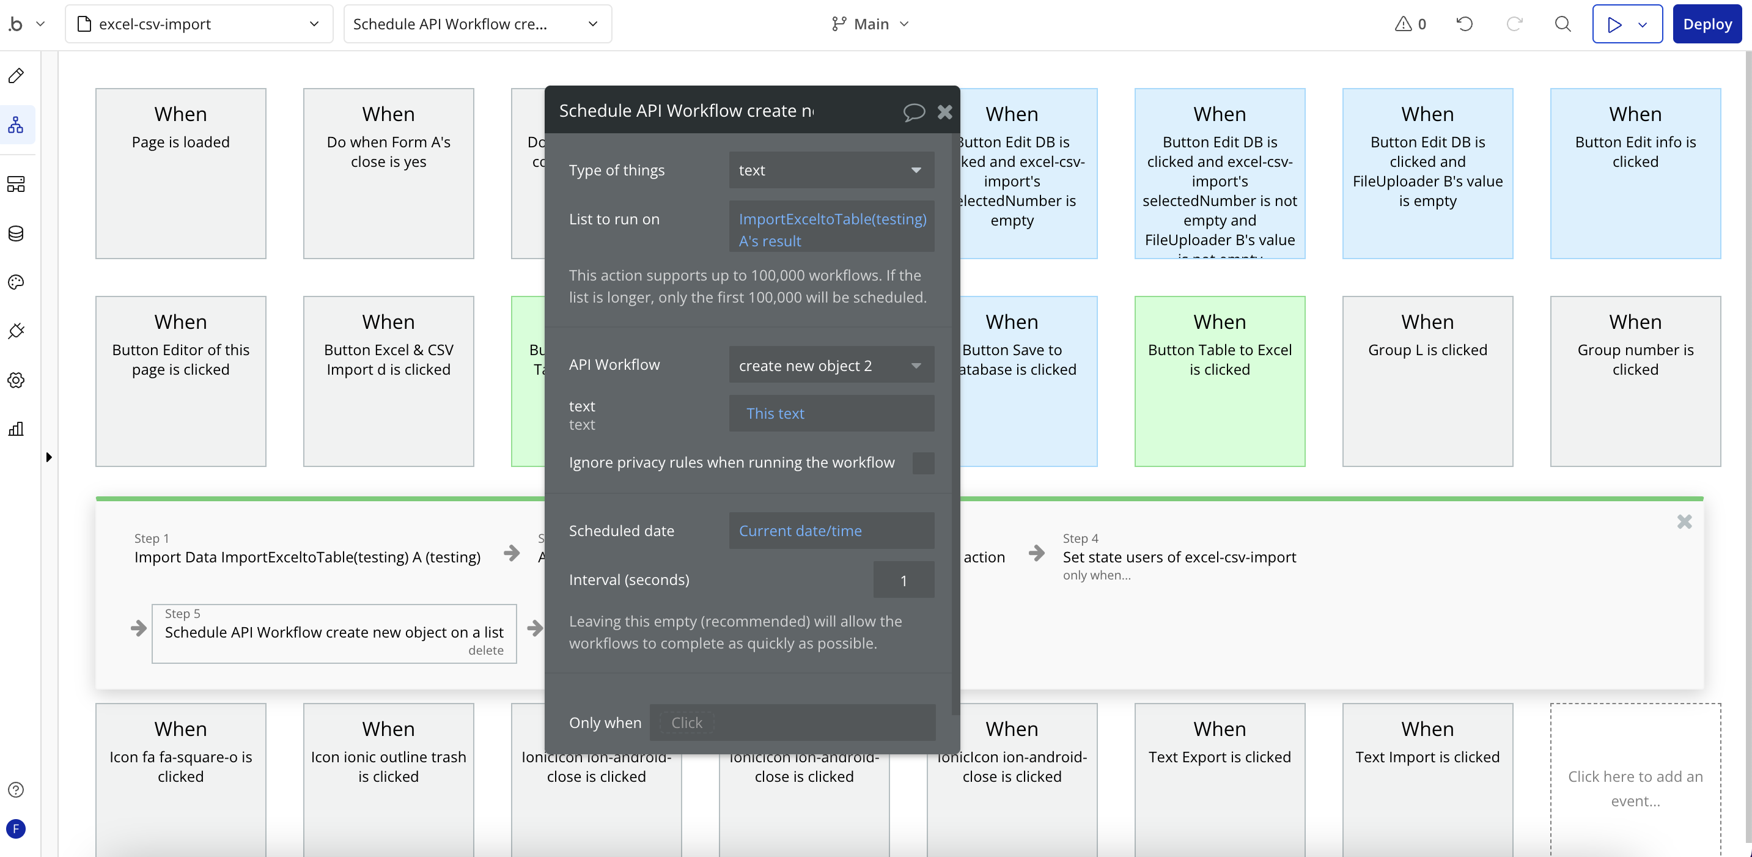Click the Only when condition field
The image size is (1752, 857).
(792, 723)
